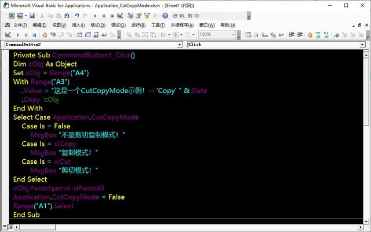Screen dimensions: 371x232
Task: Click in the code line Range("A1").Select
Action: coord(43,206)
